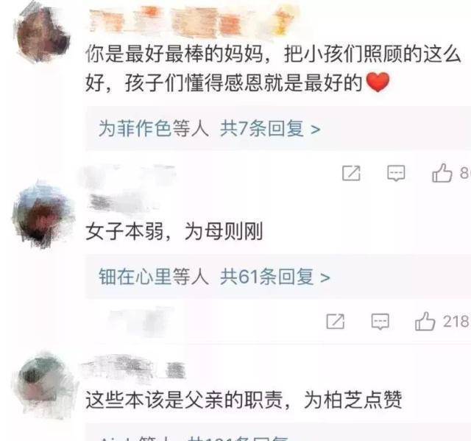Open the second commenter's avatar

(x=43, y=214)
